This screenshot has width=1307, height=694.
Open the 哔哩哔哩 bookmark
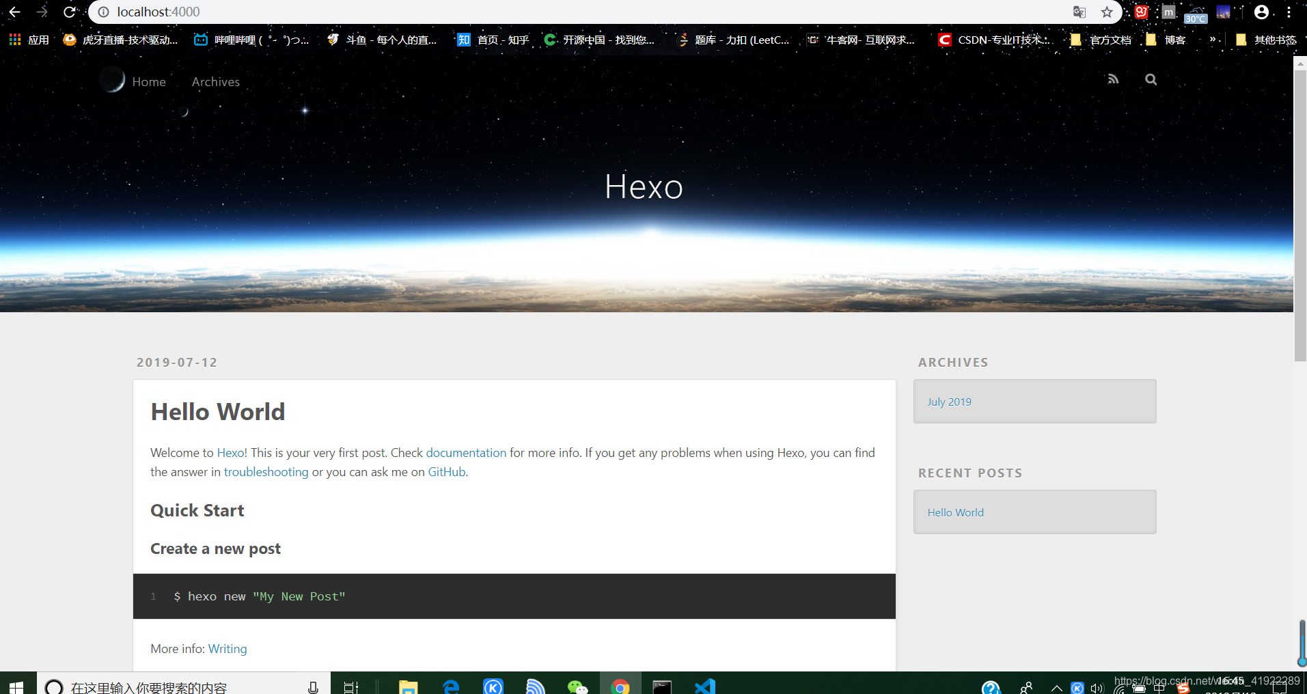[251, 40]
